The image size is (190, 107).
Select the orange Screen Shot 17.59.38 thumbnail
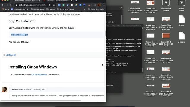click(166, 36)
